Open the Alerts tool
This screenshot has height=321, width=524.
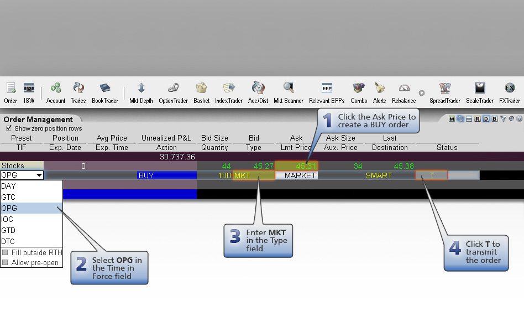point(379,93)
